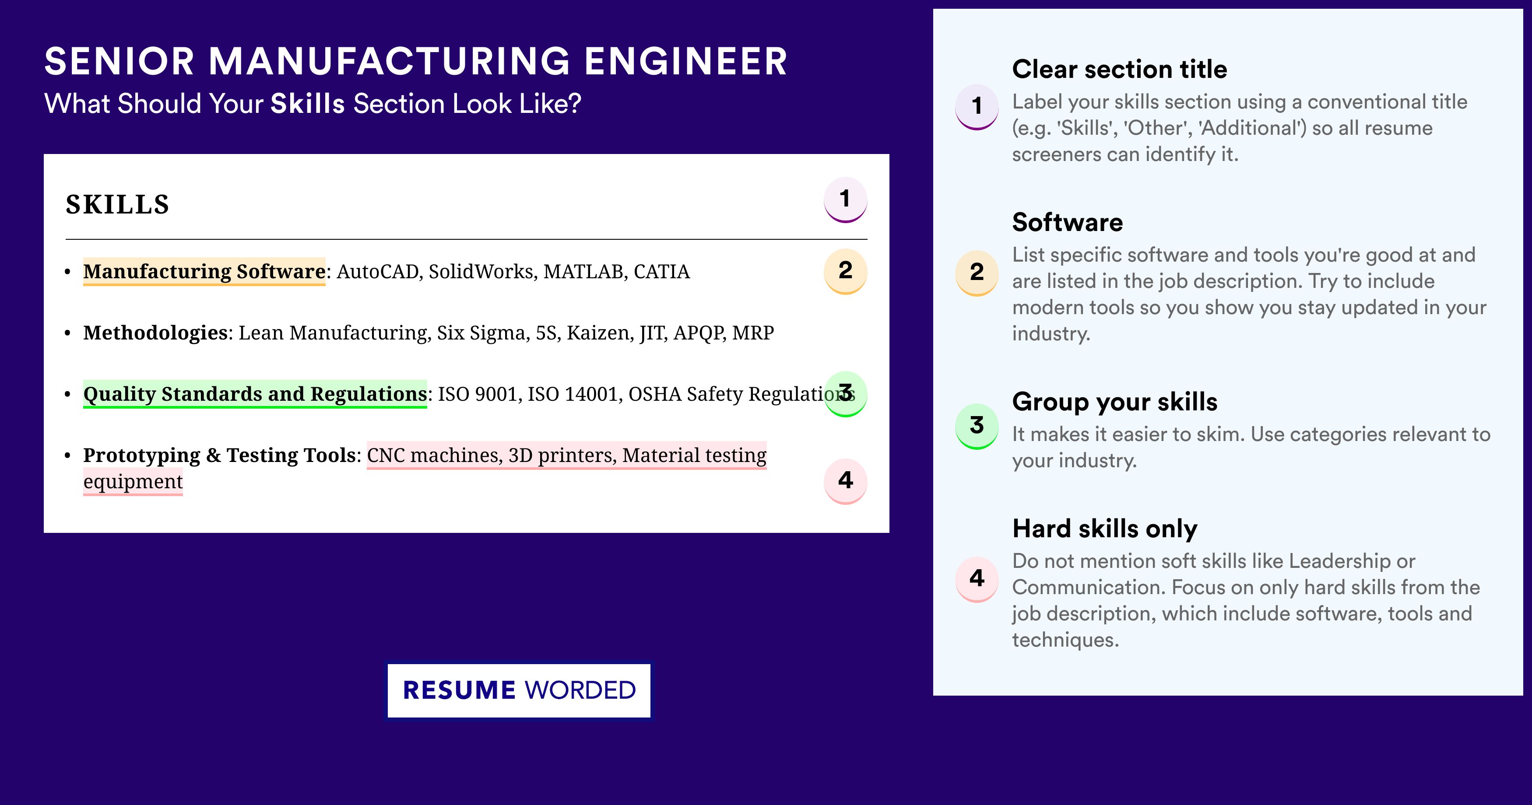Click the Senior Manufacturing Engineer title
Viewport: 1532px width, 805px height.
[416, 61]
